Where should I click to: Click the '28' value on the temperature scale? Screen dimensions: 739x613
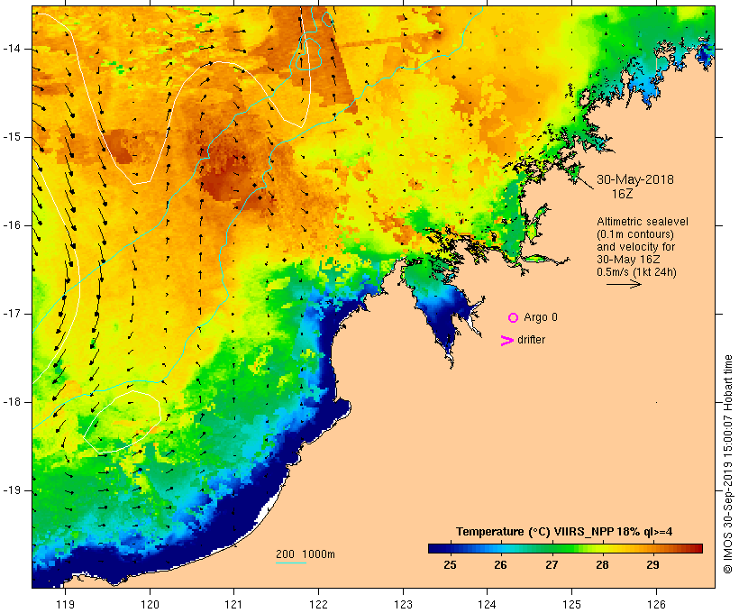pos(602,564)
